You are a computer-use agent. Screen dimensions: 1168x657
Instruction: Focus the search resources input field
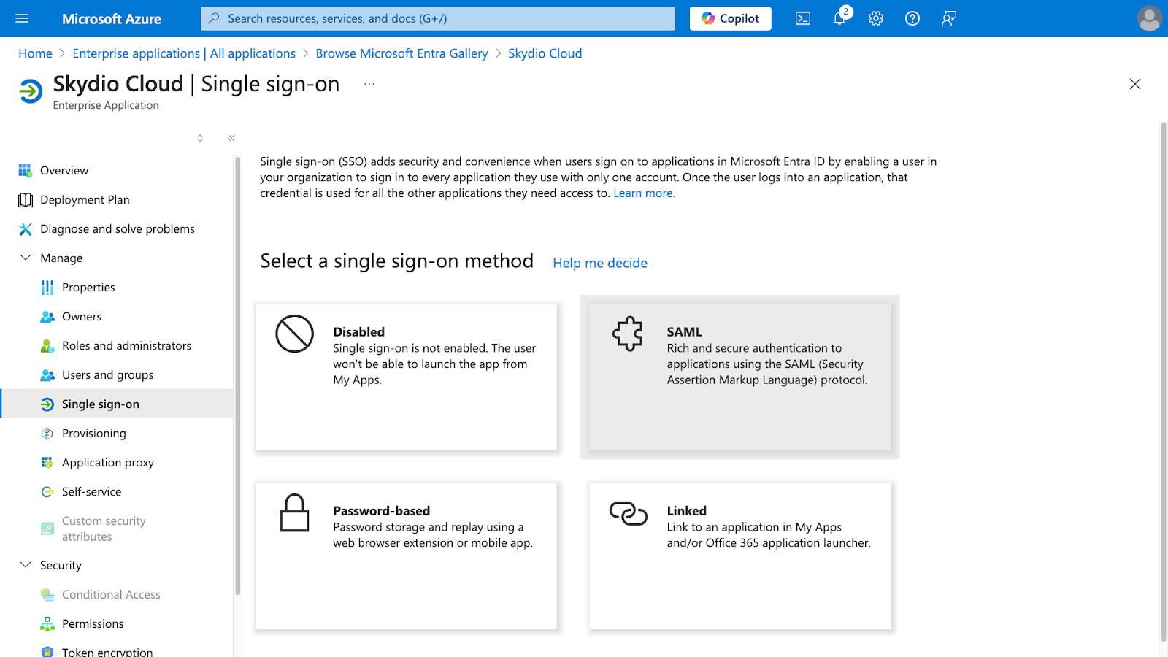[438, 18]
